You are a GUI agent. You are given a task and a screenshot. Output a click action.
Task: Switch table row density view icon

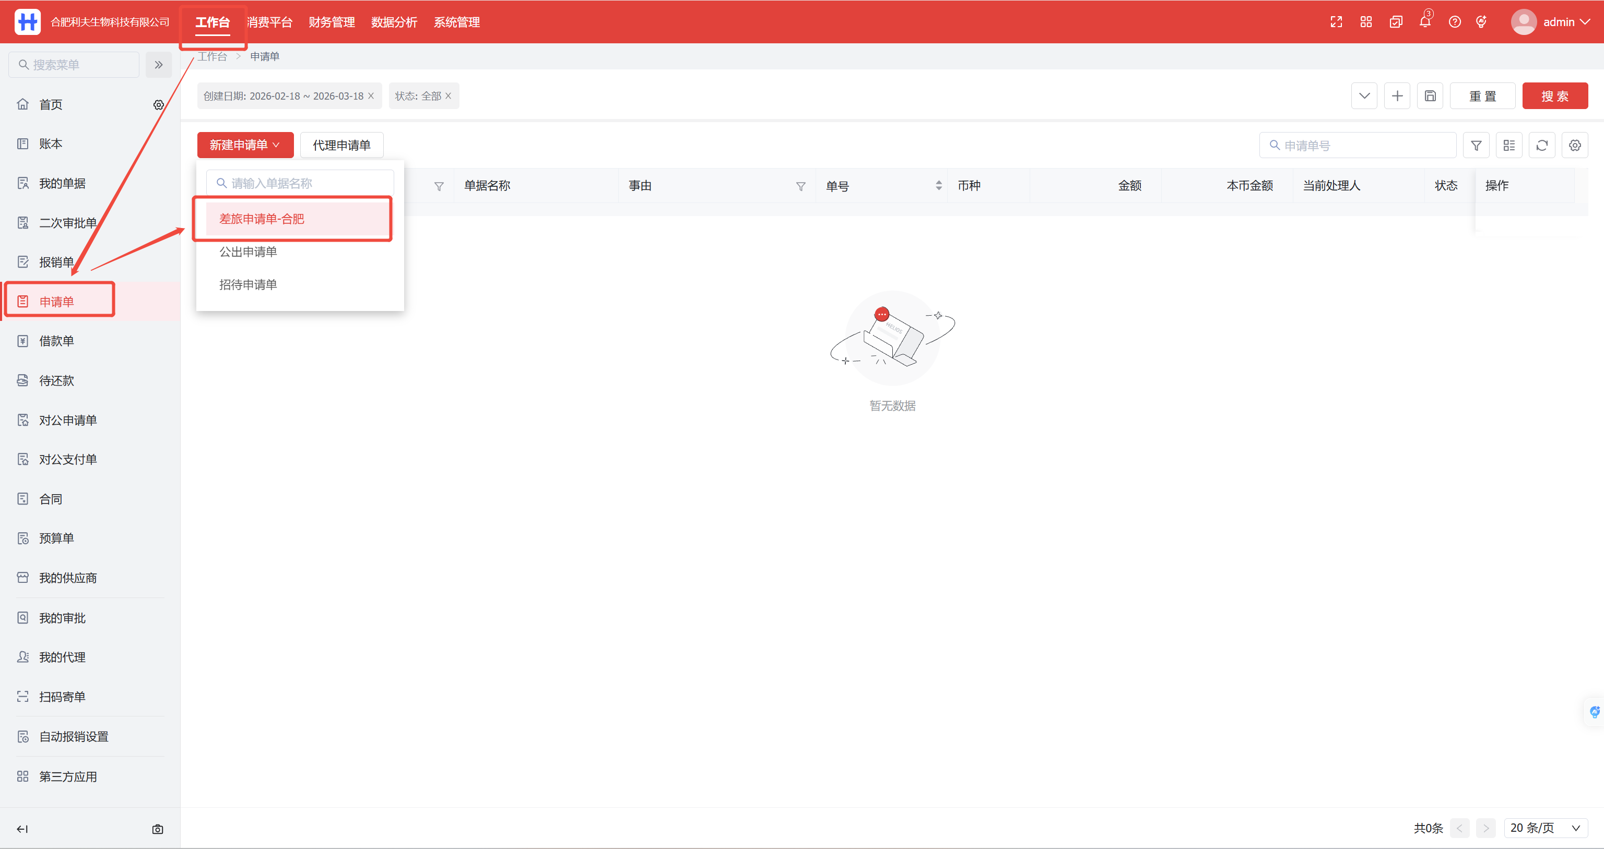click(x=1509, y=146)
